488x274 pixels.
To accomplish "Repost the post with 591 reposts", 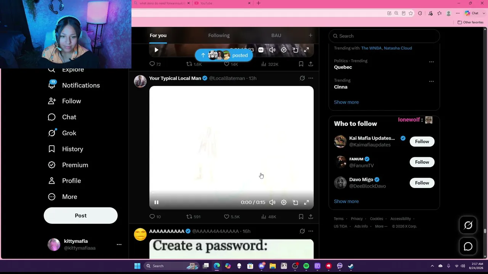I will point(193,217).
